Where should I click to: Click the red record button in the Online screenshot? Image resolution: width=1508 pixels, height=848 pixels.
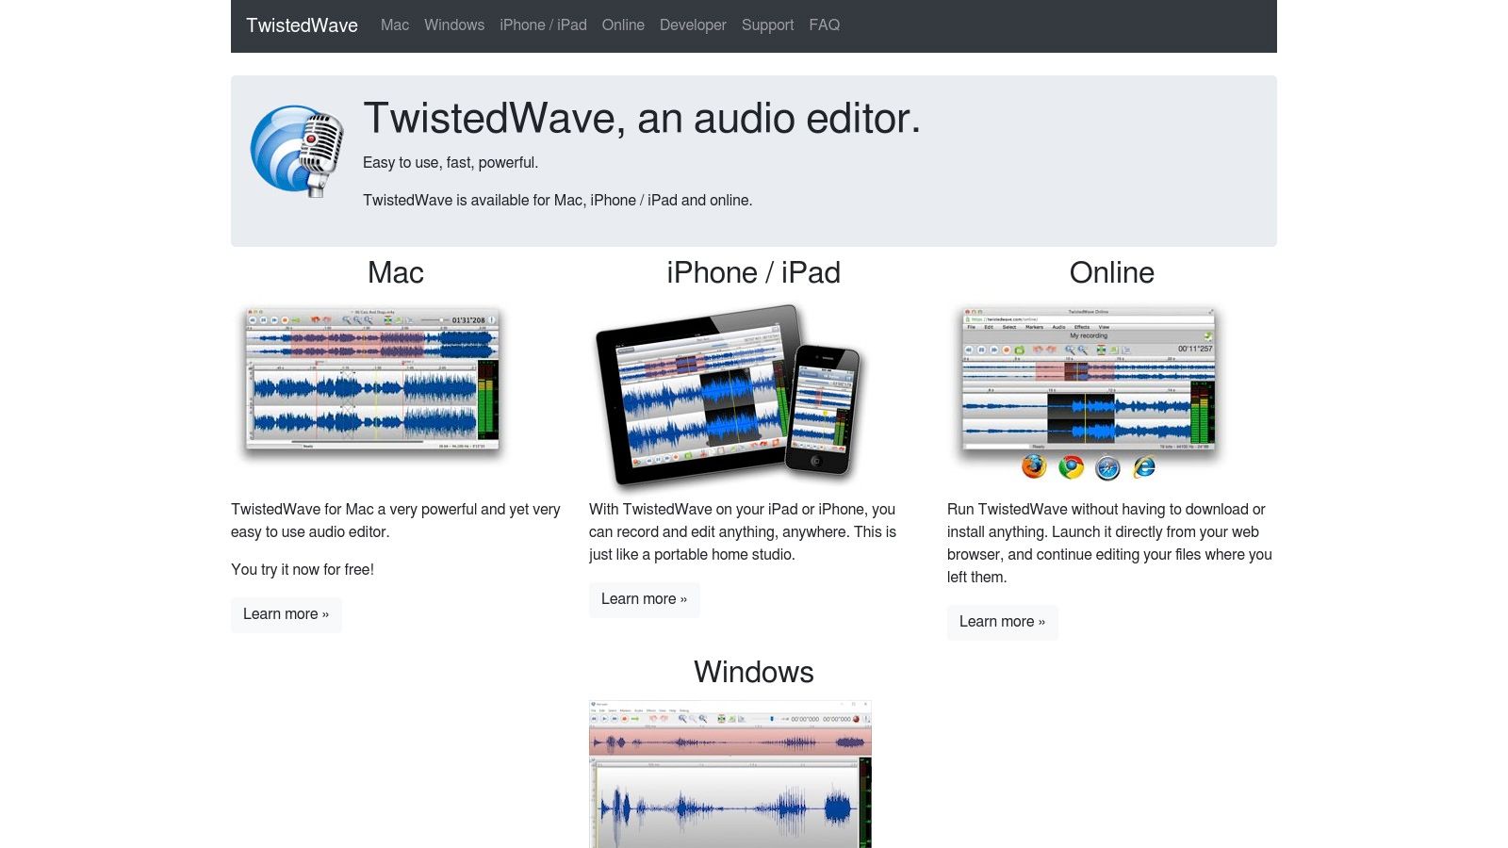click(1006, 350)
